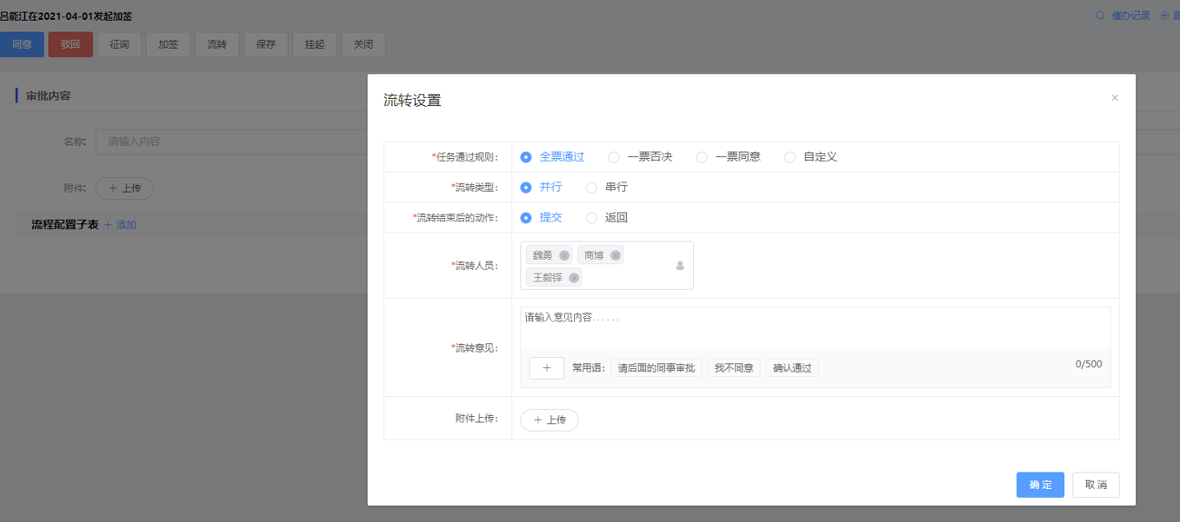Select the 一票否决 radio option
The height and width of the screenshot is (522, 1180).
pos(614,157)
